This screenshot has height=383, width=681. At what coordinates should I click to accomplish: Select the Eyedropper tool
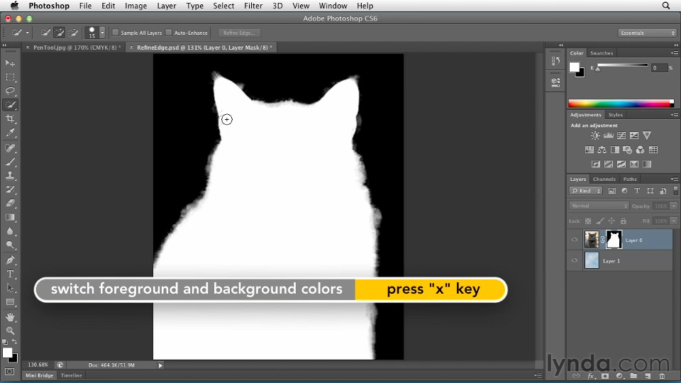tap(11, 133)
